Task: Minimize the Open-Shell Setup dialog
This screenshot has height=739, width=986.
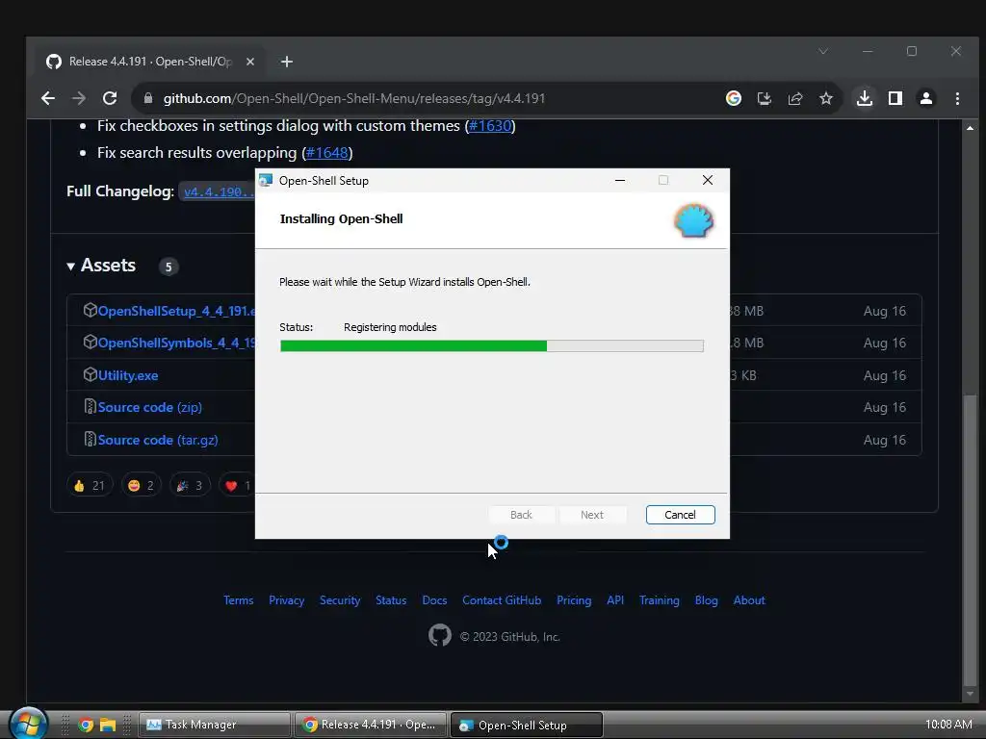Action: click(x=619, y=180)
